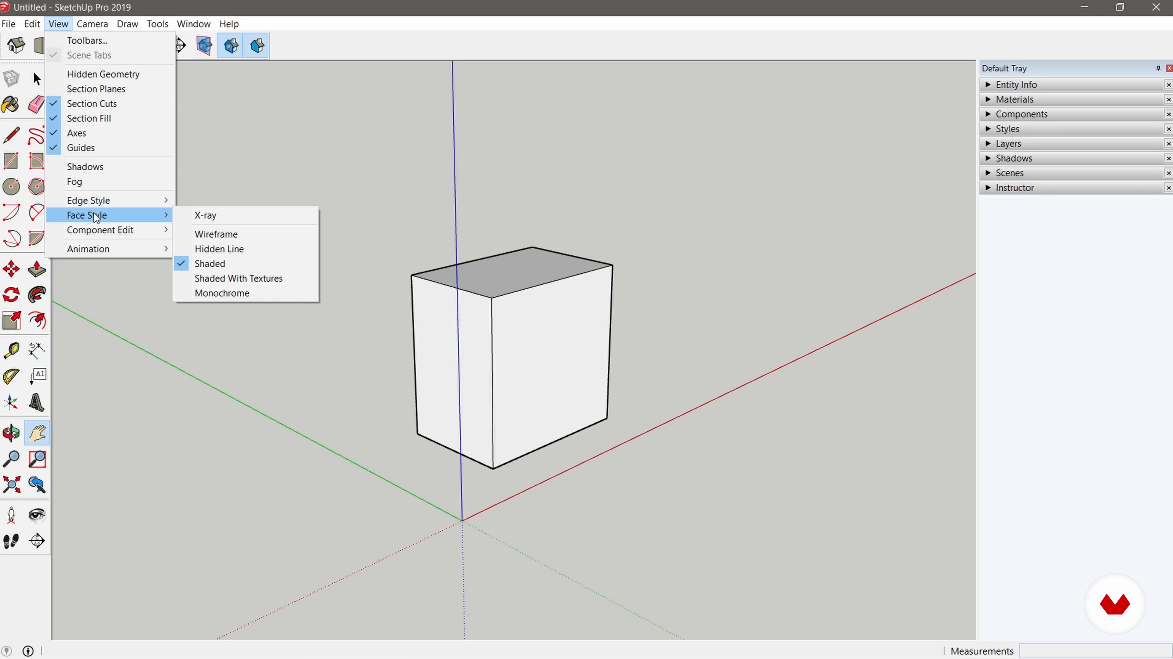Click the Zoom Extents tool
Image resolution: width=1173 pixels, height=659 pixels.
pyautogui.click(x=11, y=485)
